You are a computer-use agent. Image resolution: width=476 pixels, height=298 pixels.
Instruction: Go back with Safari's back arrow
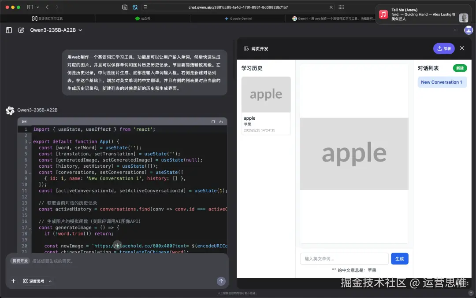tap(47, 7)
